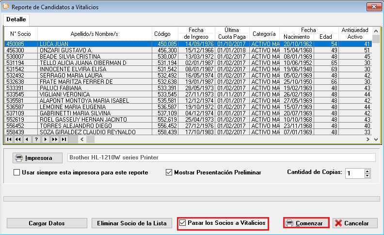Enable 'Usar siempre esta impresora' checkbox
This screenshot has width=384, height=235.
point(17,172)
